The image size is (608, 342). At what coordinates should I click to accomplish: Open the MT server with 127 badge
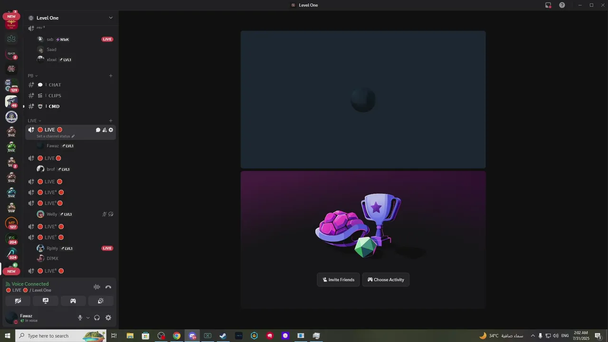point(11,223)
